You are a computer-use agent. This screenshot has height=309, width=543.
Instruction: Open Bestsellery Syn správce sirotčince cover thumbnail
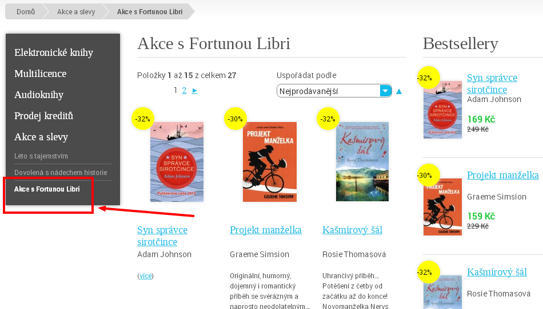(x=442, y=110)
